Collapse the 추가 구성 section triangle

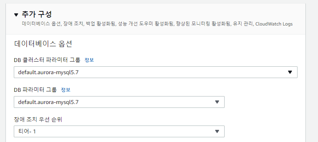tap(16, 15)
